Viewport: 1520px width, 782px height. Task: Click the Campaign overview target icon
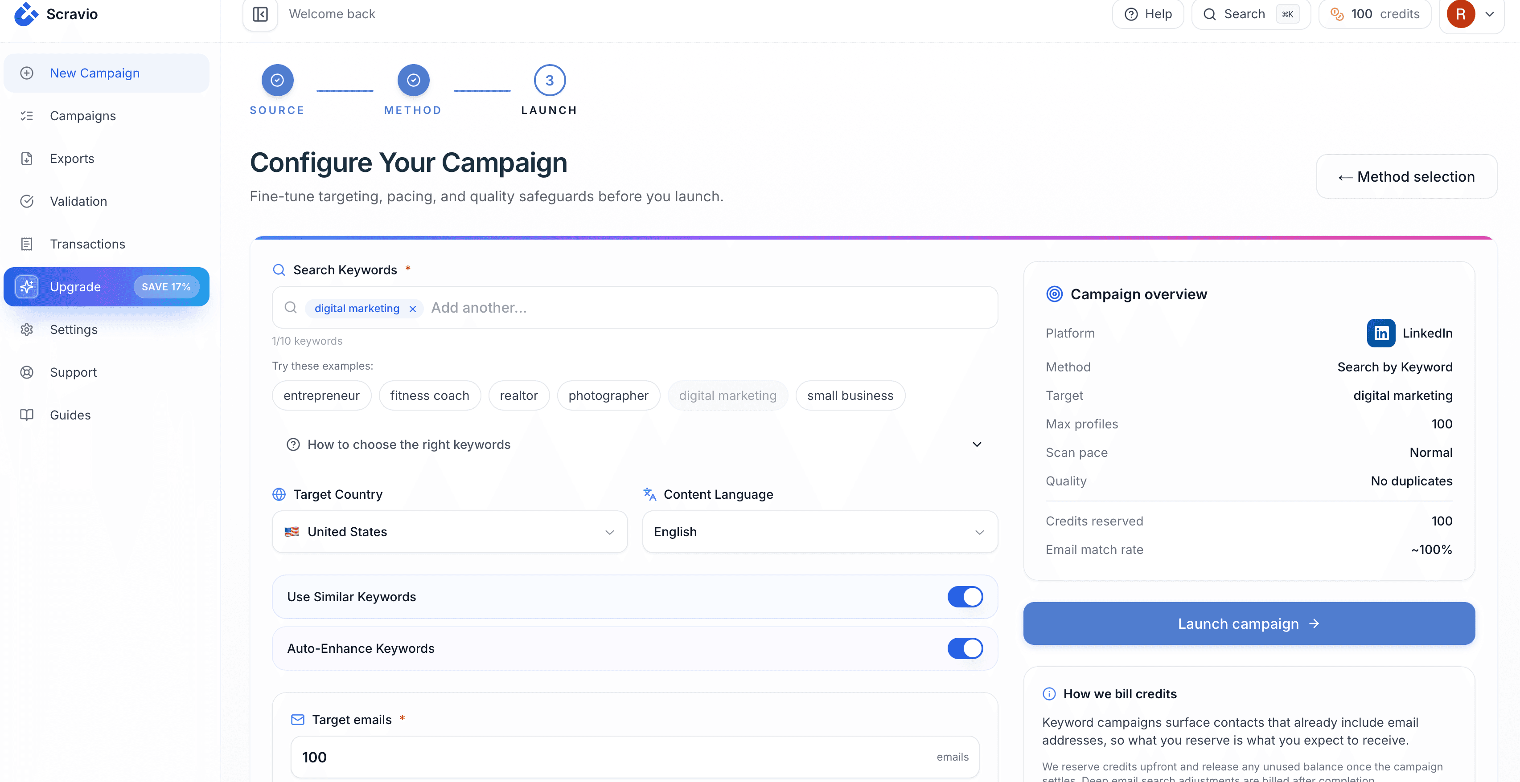click(x=1054, y=294)
